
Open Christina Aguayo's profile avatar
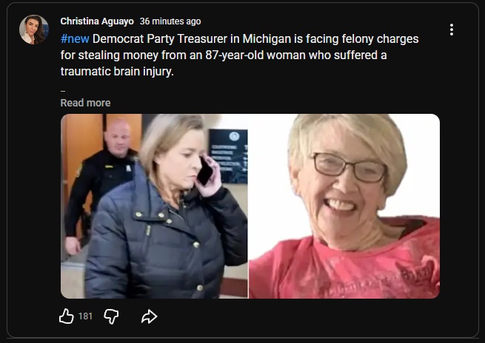(x=34, y=30)
